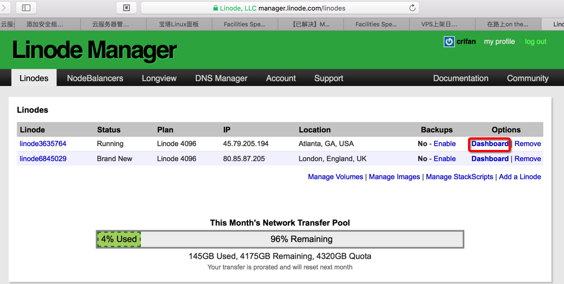Open Dashboard for linode6845029
The image size is (564, 284).
point(490,159)
